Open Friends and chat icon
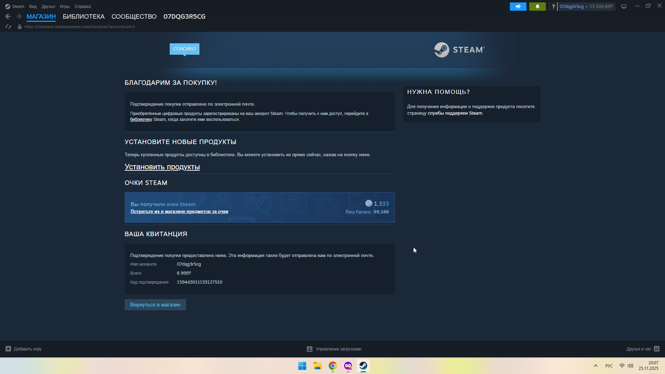 (x=657, y=349)
